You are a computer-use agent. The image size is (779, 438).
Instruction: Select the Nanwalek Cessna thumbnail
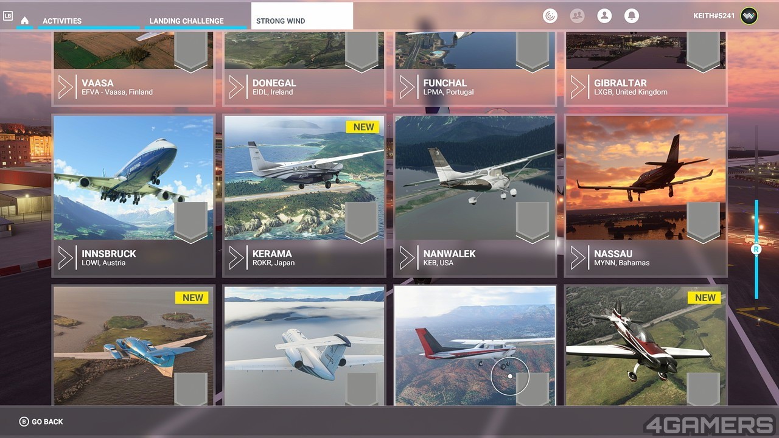coord(475,178)
